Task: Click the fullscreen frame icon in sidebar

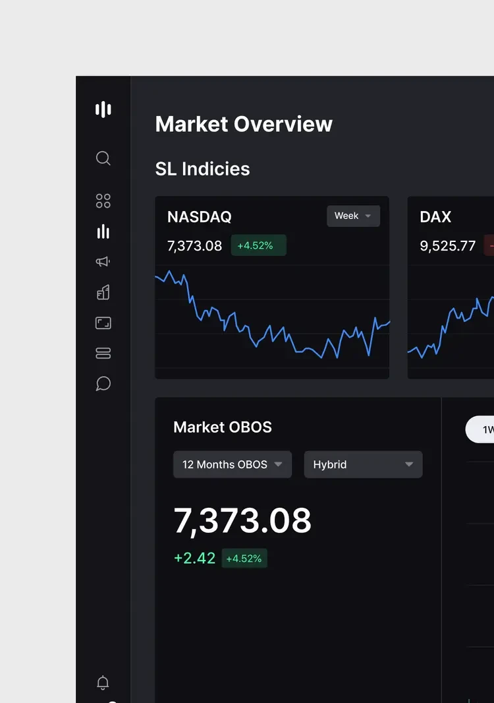Action: (103, 322)
